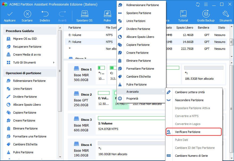Choose Cambiare Lettera Unità option
The width and height of the screenshot is (234, 161).
(x=190, y=92)
